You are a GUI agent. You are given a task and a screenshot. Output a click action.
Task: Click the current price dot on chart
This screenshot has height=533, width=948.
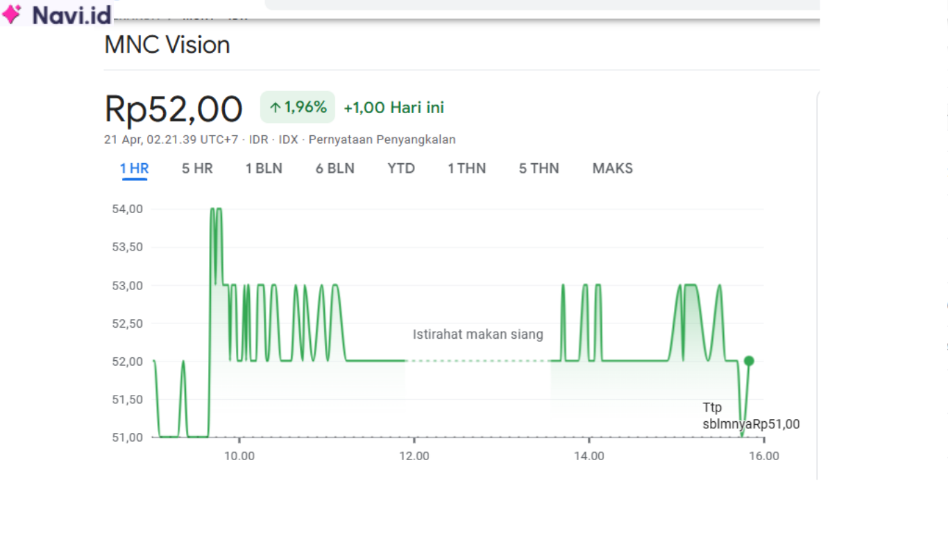pos(749,361)
